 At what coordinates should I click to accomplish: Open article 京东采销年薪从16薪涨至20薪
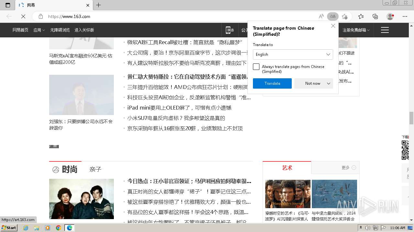pos(185,128)
